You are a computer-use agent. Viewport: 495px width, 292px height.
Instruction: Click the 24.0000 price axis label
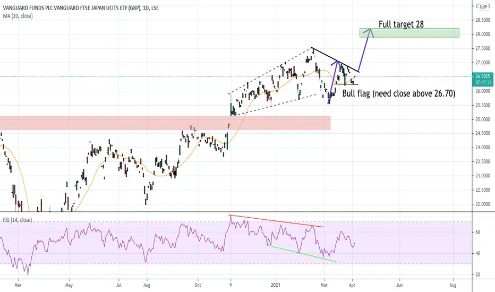pyautogui.click(x=483, y=148)
